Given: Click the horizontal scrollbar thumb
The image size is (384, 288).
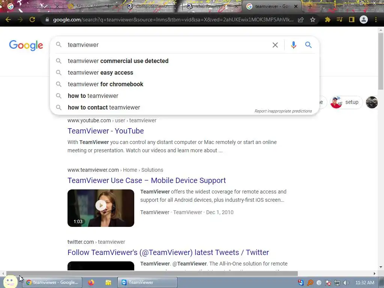Looking at the screenshot, I should 152,273.
